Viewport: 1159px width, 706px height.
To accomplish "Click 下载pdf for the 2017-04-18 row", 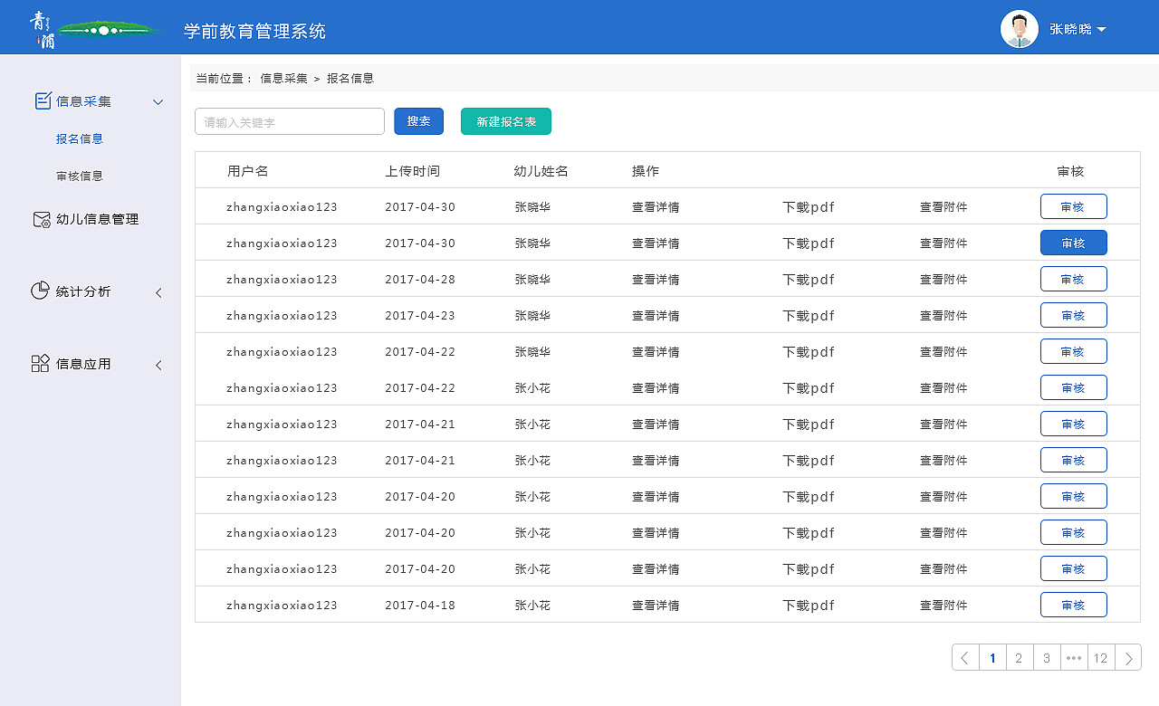I will coord(807,605).
